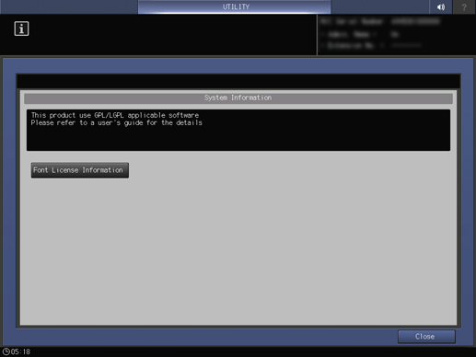Click the clock icon in the status bar

[x=6, y=351]
